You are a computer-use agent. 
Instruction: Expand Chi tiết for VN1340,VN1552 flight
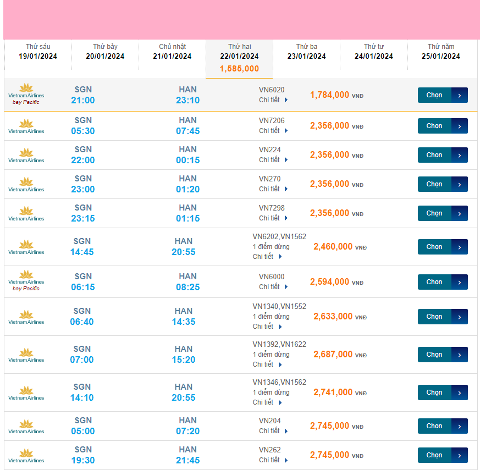(267, 327)
